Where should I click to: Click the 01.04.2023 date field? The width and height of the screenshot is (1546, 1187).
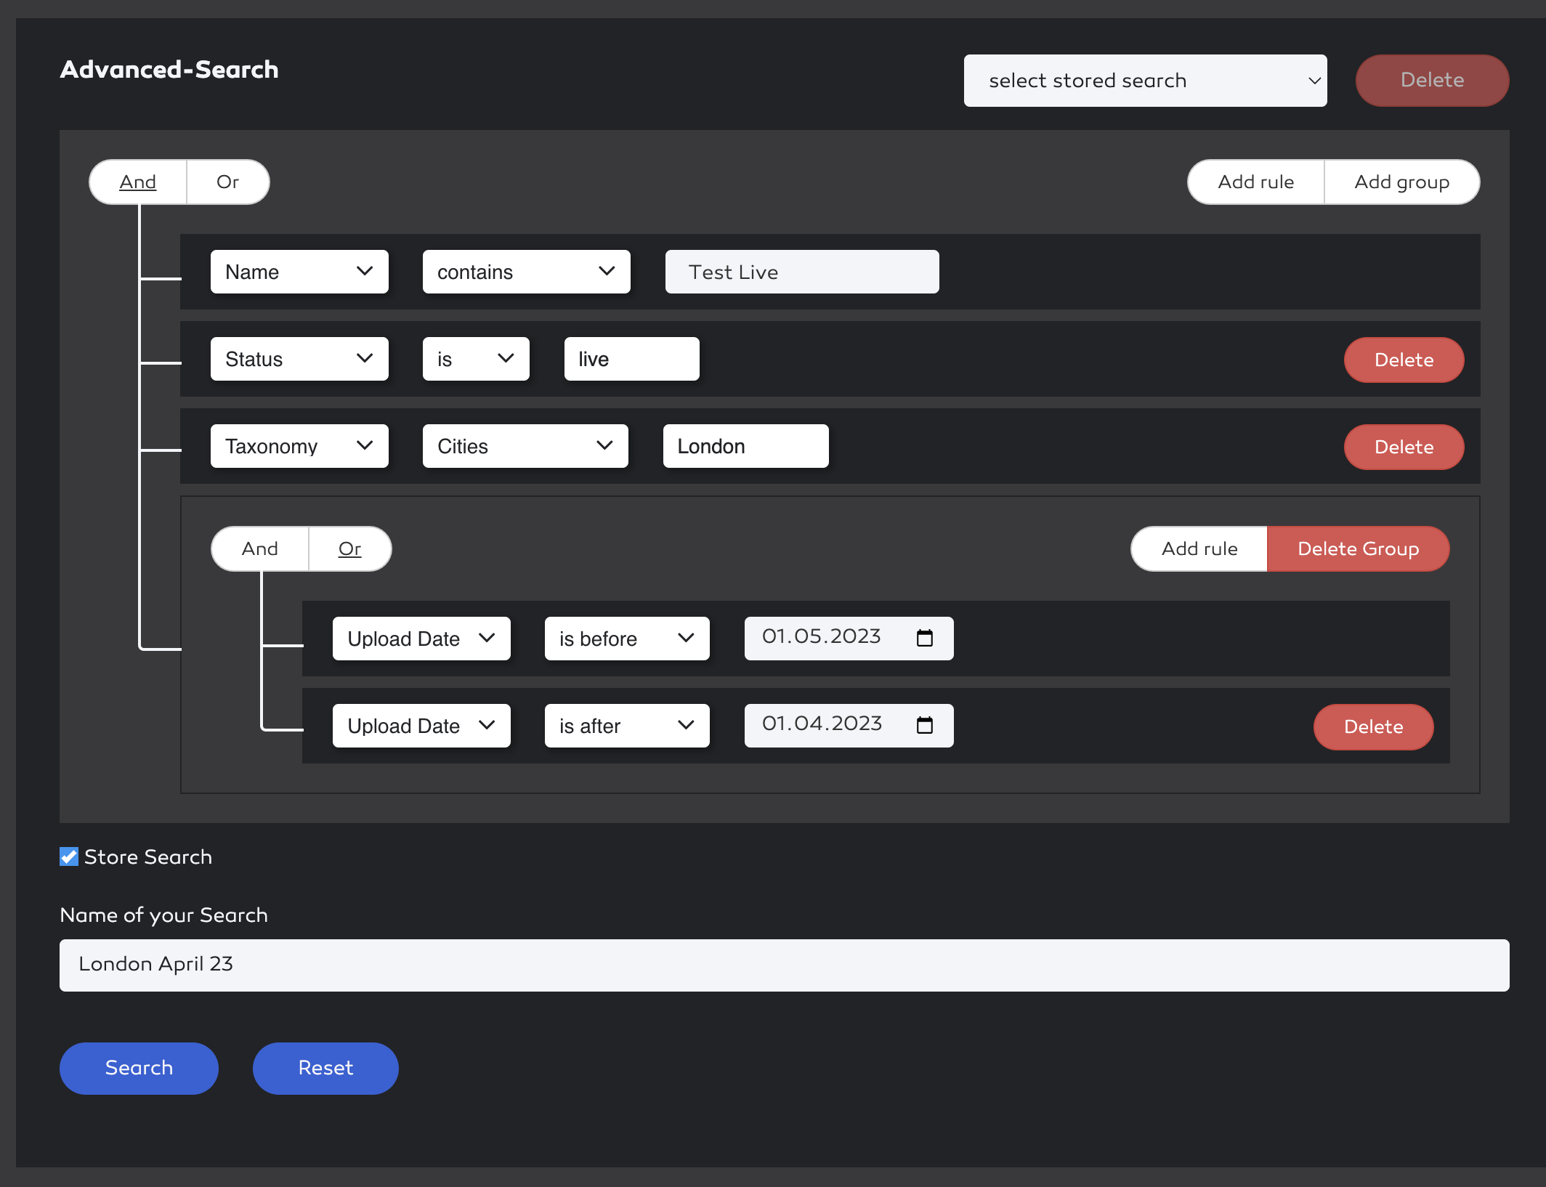point(849,725)
